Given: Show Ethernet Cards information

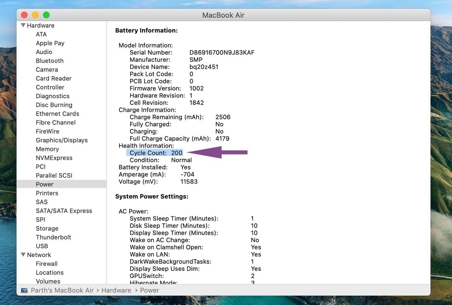Looking at the screenshot, I should click(57, 114).
